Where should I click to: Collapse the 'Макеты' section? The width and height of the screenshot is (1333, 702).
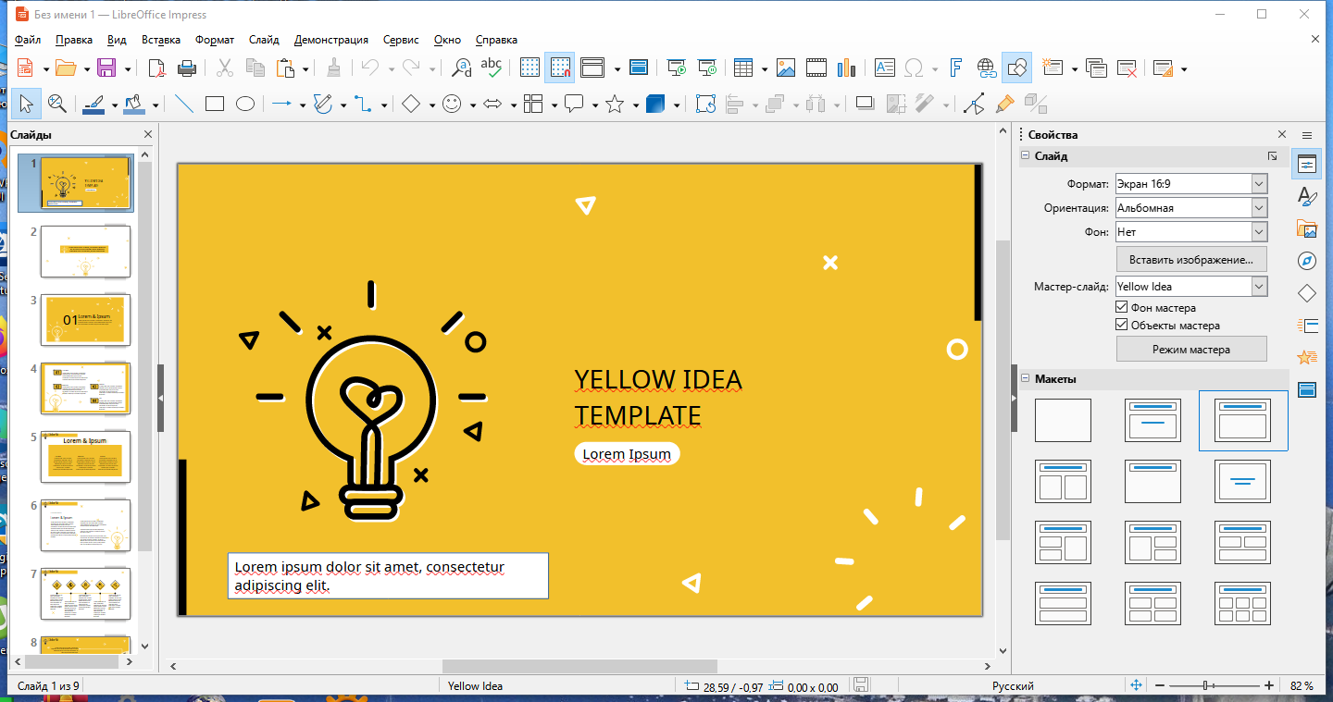[x=1026, y=379]
